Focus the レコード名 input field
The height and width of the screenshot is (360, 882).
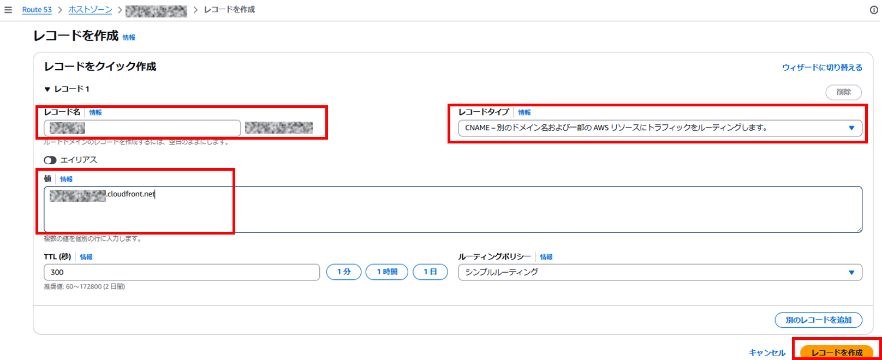(x=142, y=128)
